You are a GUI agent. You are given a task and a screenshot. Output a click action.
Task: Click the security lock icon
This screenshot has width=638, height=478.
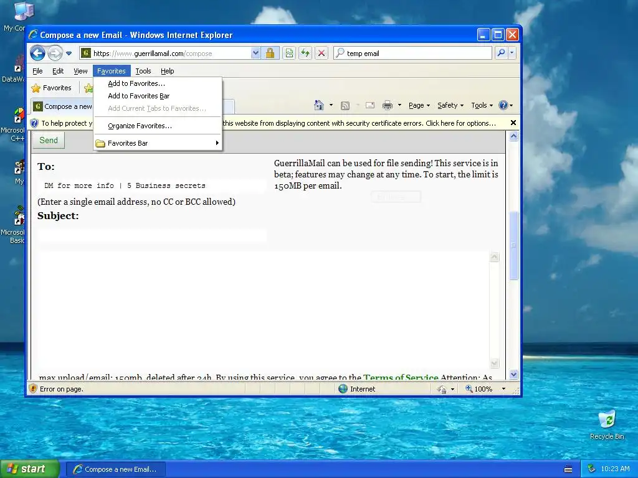point(270,54)
